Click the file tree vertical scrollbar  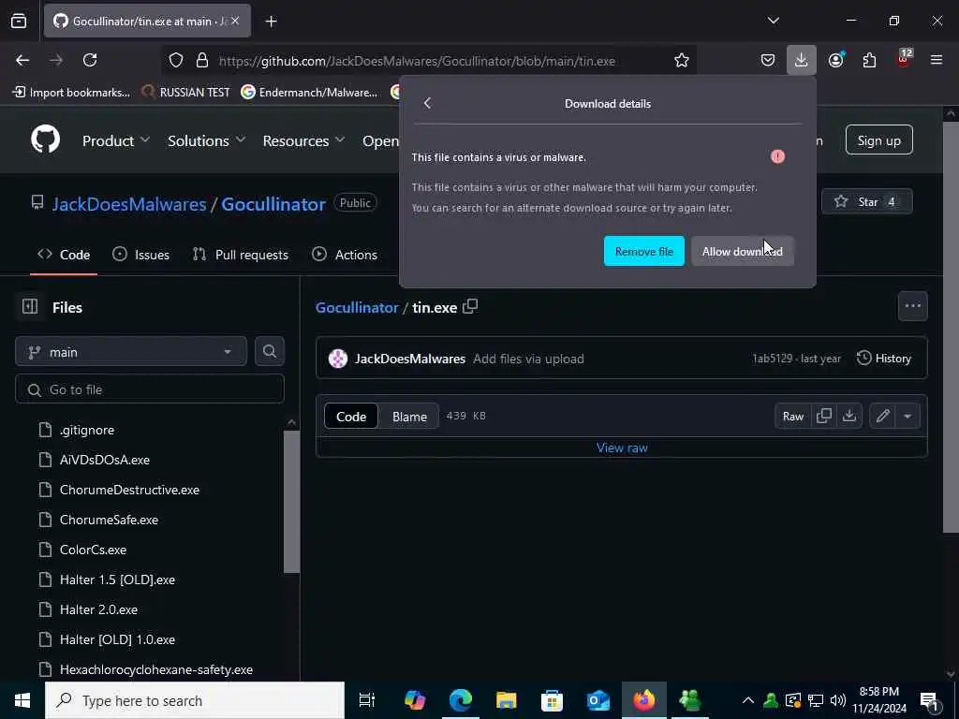[292, 502]
